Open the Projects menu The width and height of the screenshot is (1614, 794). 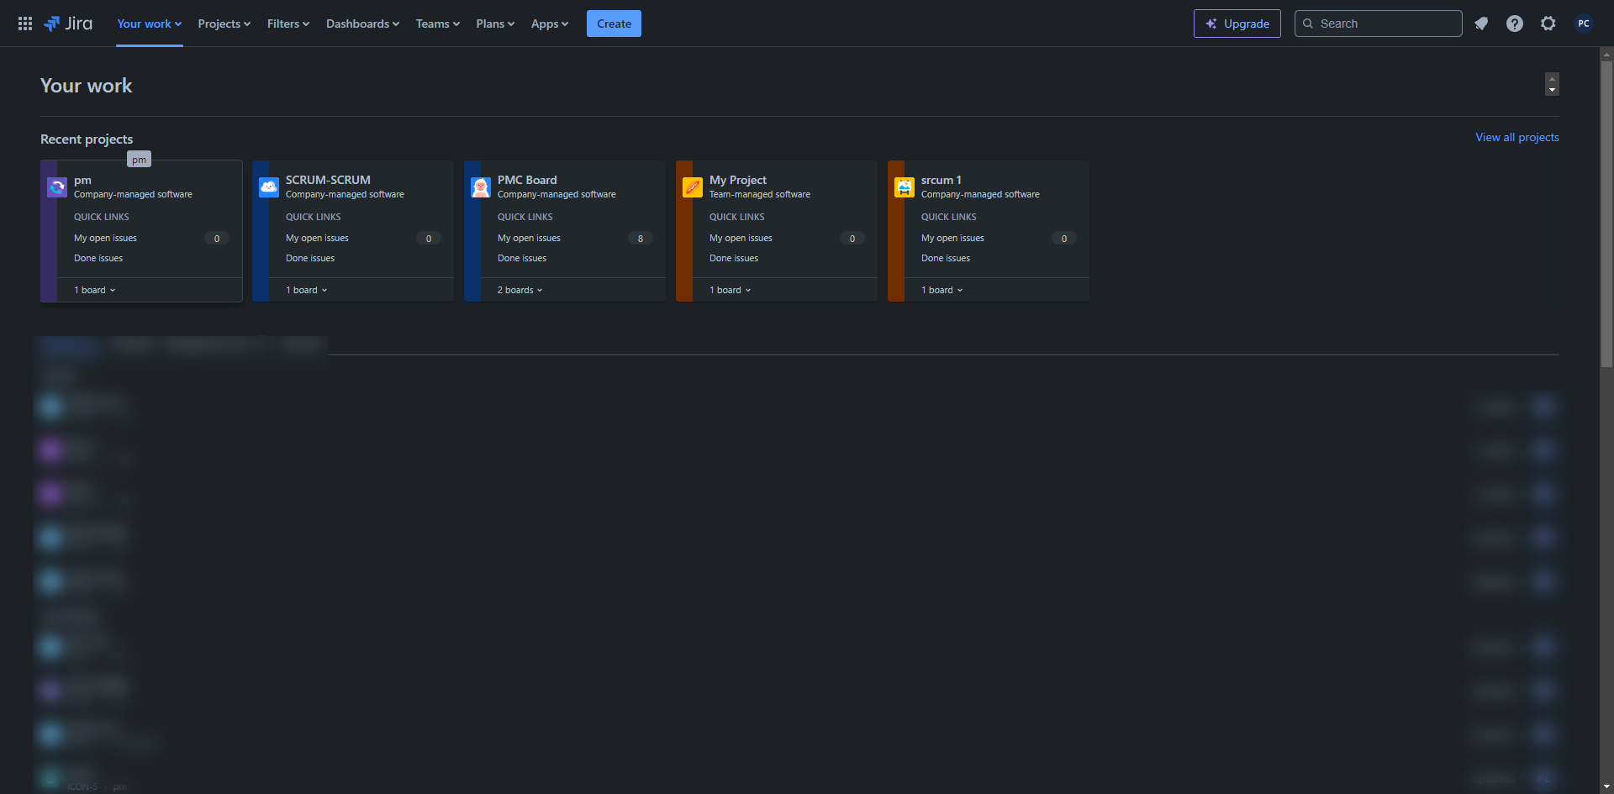tap(224, 24)
